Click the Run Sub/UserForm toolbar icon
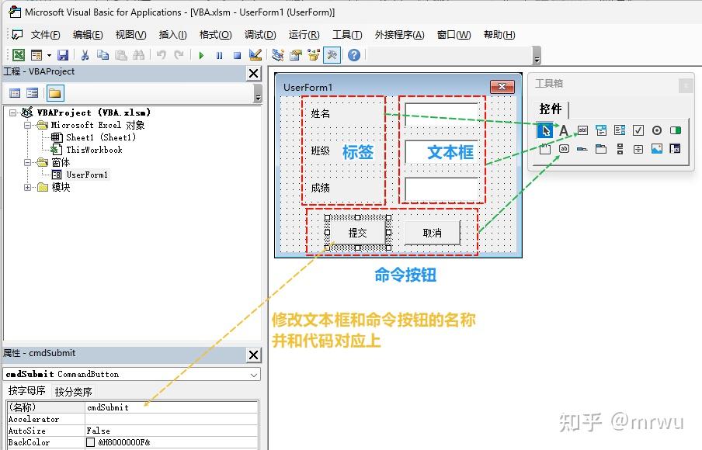 tap(201, 55)
